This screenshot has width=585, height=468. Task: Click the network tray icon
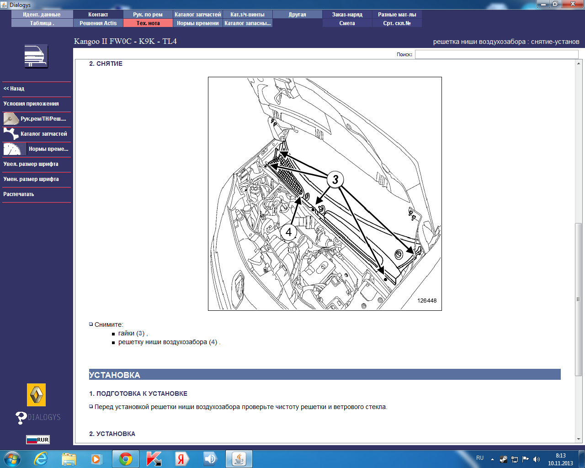click(515, 459)
